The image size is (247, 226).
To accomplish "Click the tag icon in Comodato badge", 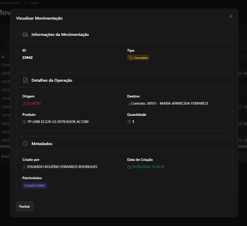I will pos(131,58).
